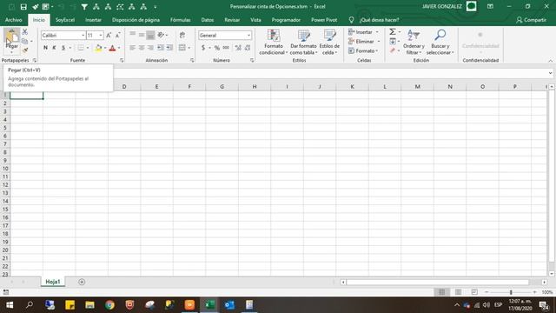
Task: Select the Hoja1 sheet tab
Action: (53, 282)
